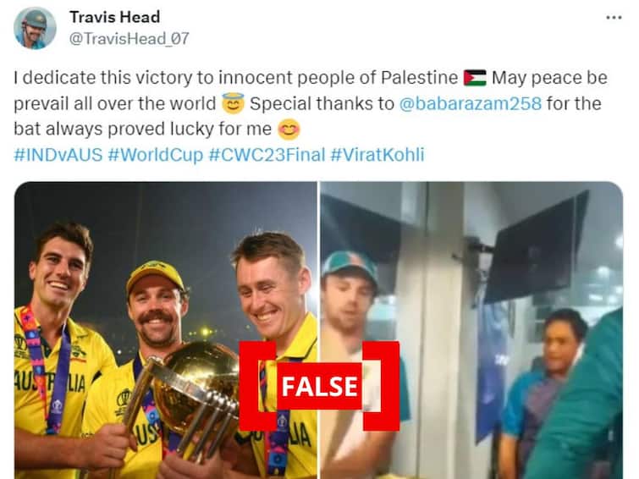Screen dimensions: 639x479
Task: Click the blushing smile emoji
Action: (x=289, y=129)
